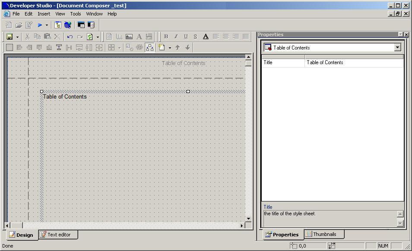Click the Insert Image icon
The height and width of the screenshot is (251, 412).
[x=129, y=37]
